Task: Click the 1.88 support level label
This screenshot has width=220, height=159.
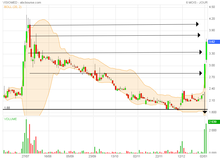Action: click(x=7, y=108)
